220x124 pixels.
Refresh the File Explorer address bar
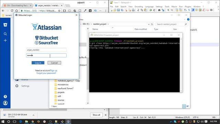point(152,24)
